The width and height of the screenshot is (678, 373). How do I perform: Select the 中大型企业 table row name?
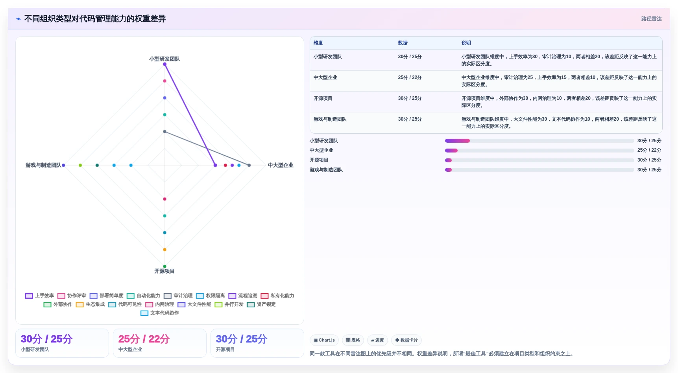(x=325, y=78)
